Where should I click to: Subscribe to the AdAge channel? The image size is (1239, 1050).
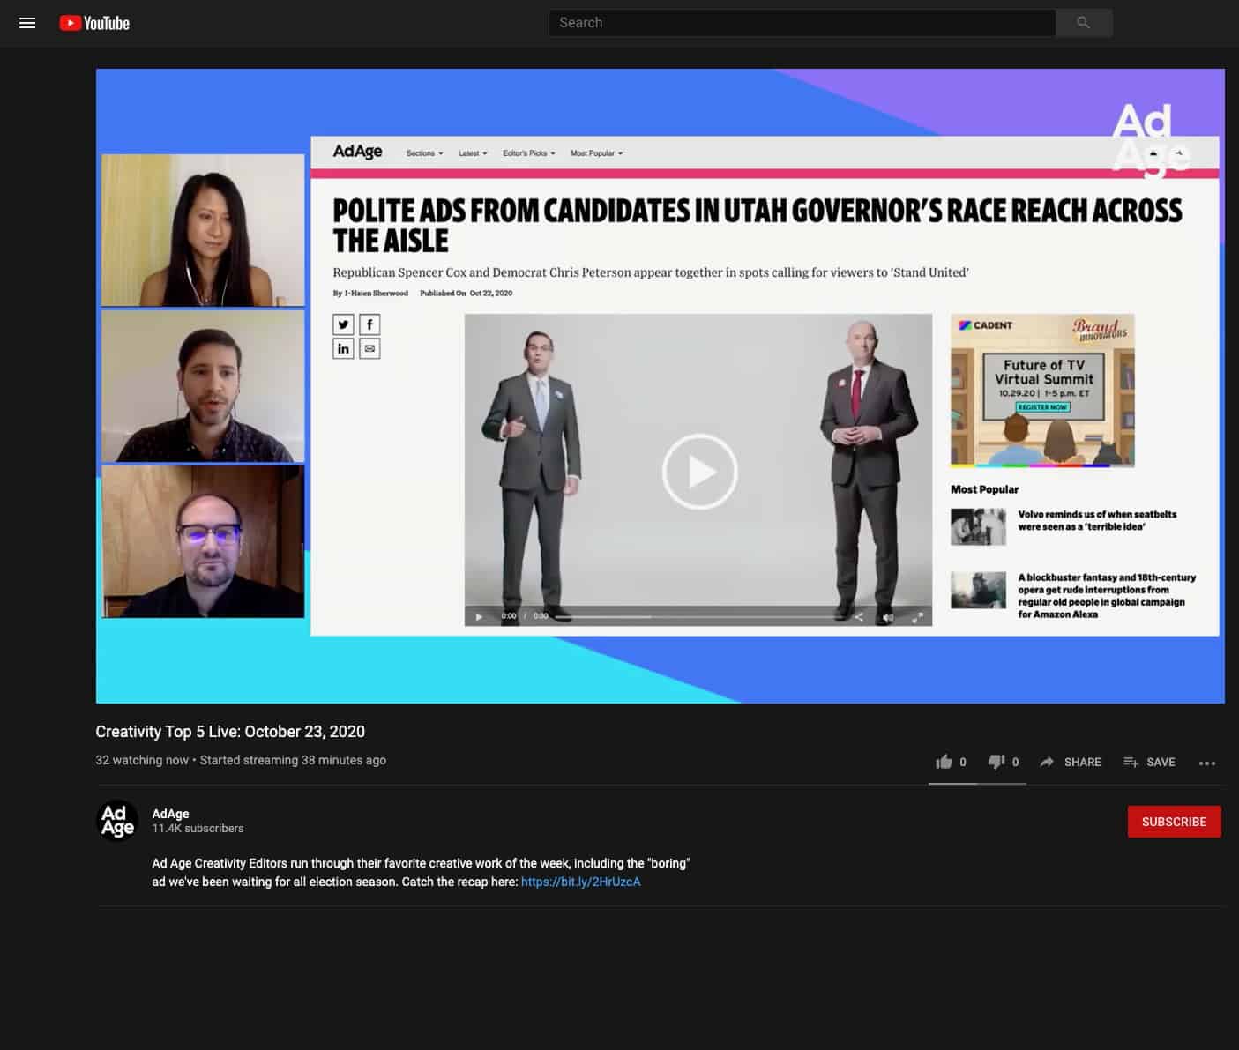click(1174, 822)
